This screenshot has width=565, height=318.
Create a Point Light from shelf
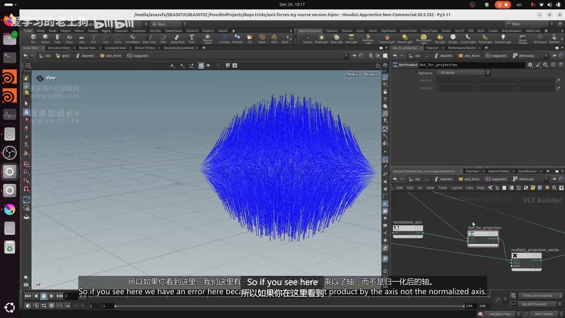[321, 38]
